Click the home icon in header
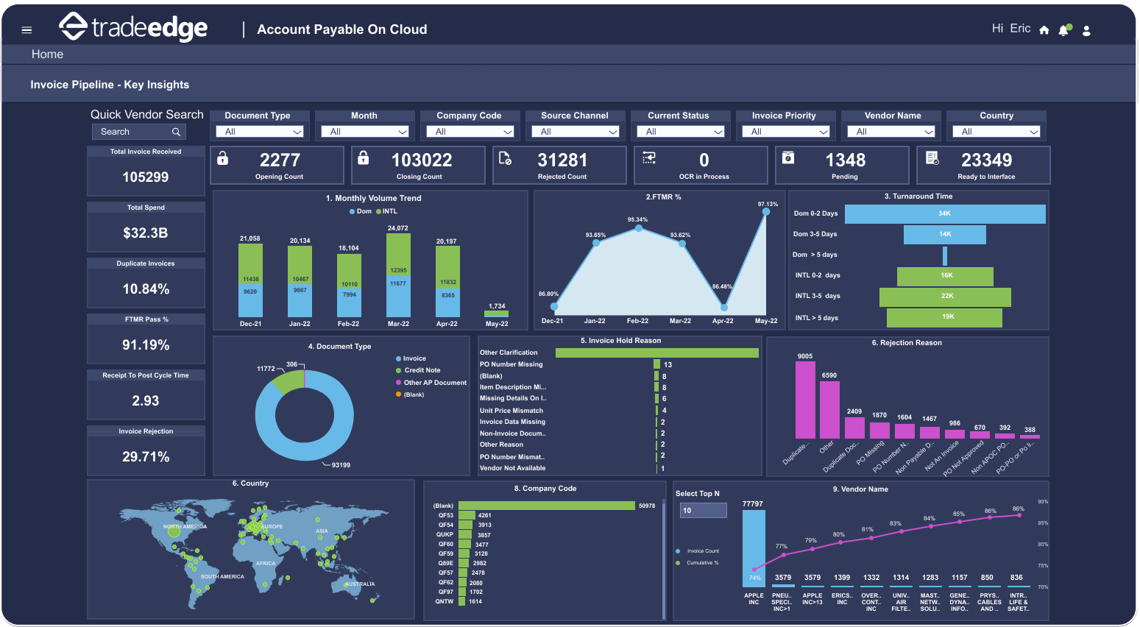The image size is (1140, 627). [x=1044, y=30]
